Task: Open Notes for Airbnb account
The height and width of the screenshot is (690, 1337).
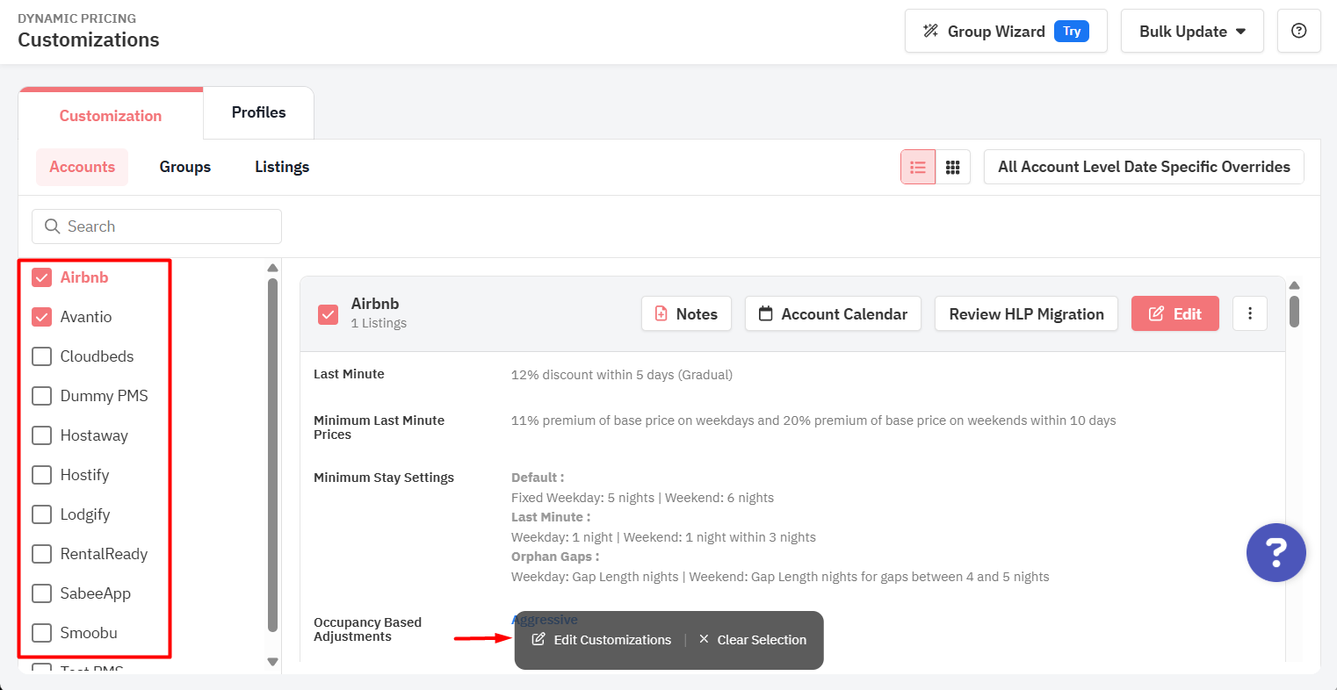Action: (x=686, y=313)
